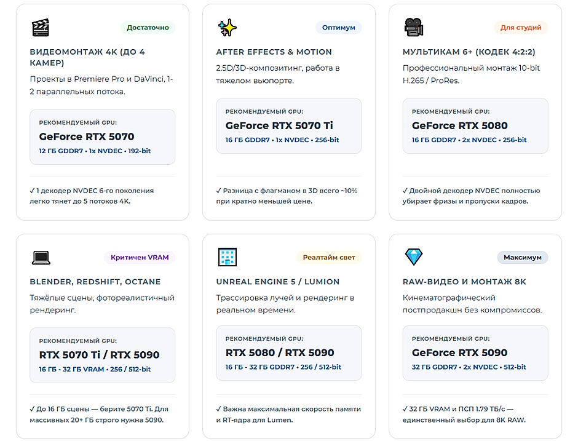Click the GPU name GeForce RTX 5090

pos(460,352)
